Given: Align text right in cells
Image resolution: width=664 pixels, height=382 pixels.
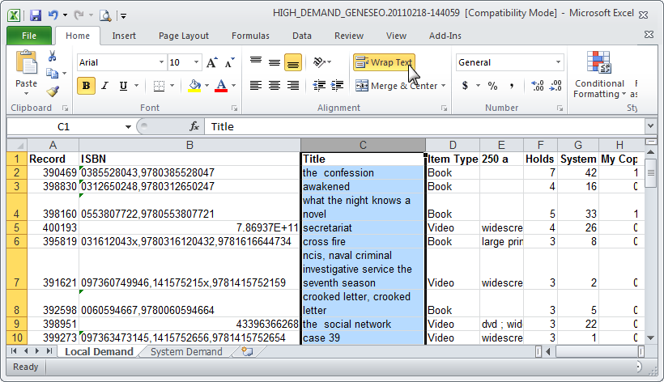Looking at the screenshot, I should 293,86.
